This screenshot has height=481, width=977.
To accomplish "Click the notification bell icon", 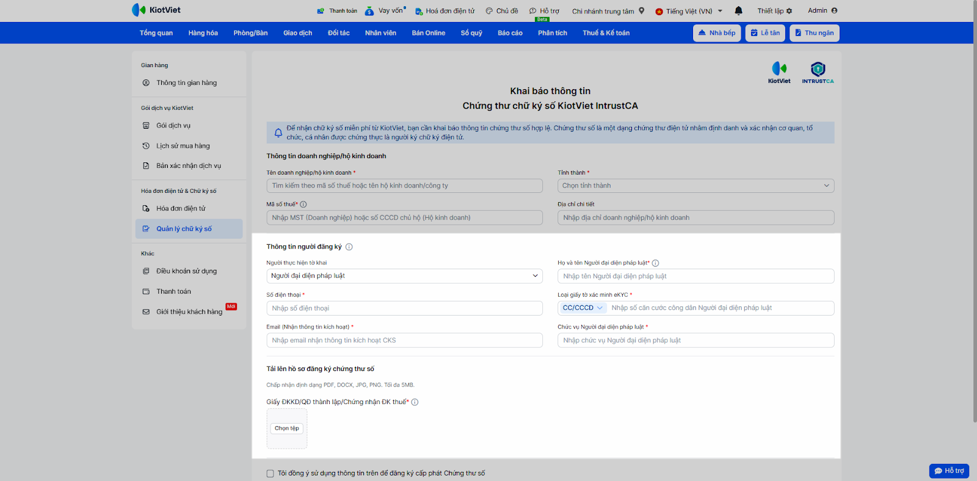I will coord(738,10).
